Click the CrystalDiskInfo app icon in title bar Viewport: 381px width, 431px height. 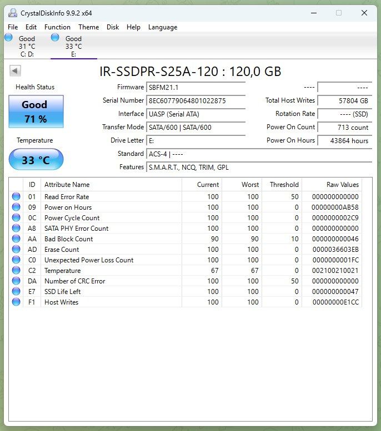click(x=12, y=13)
